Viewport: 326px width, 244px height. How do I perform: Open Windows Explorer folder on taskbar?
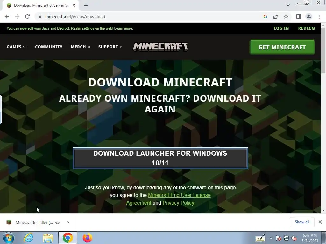pos(48,238)
